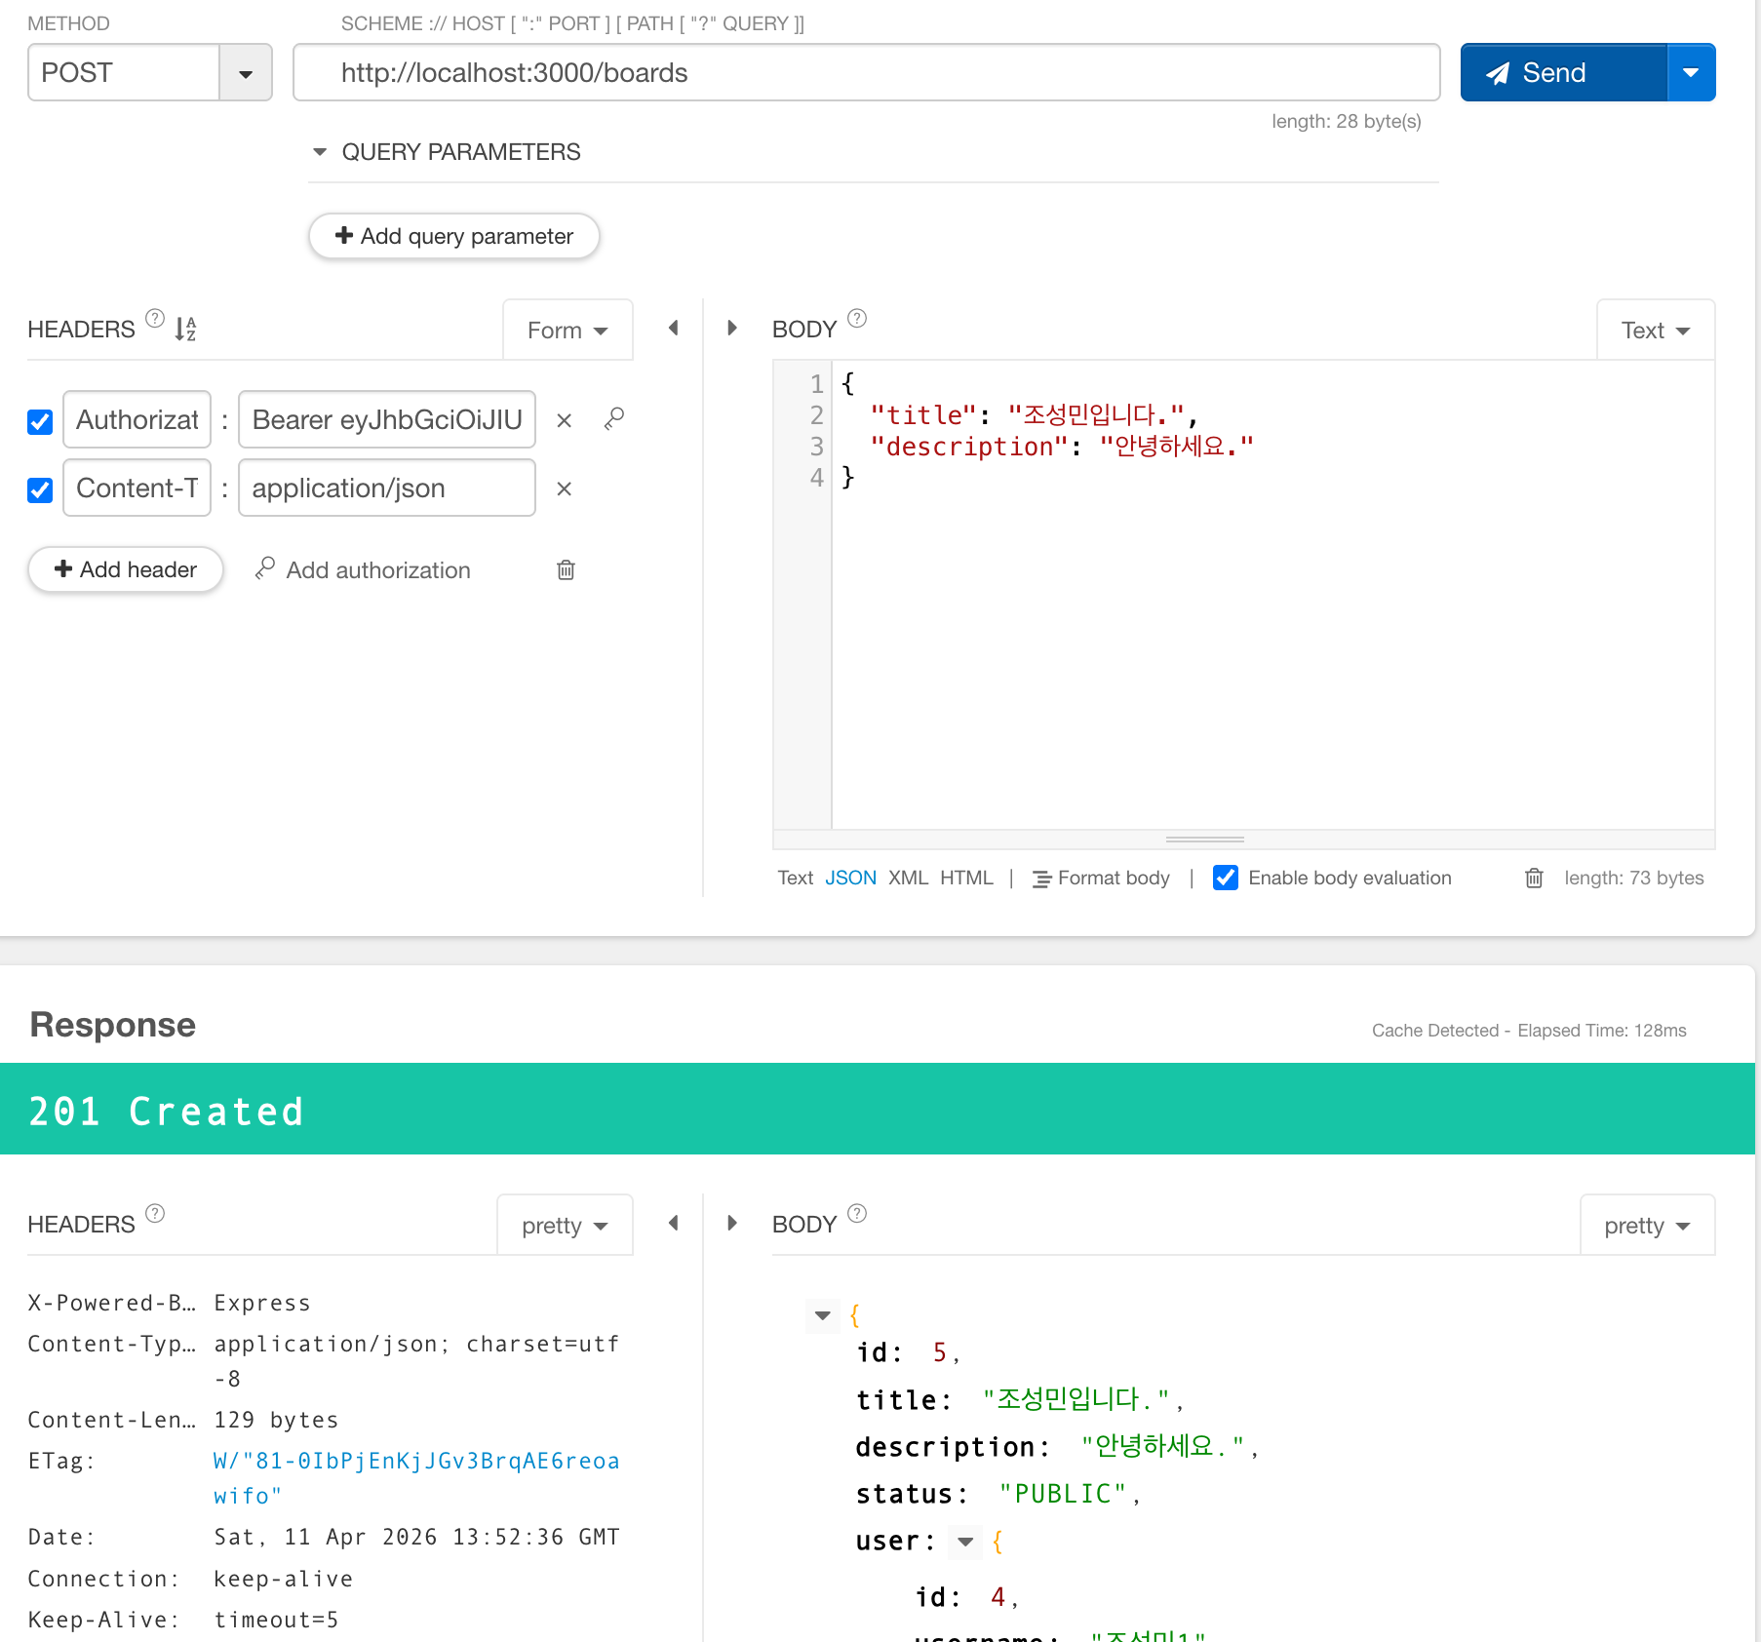This screenshot has width=1761, height=1642.
Task: Disable the Content-Type header checkbox
Action: tap(40, 489)
